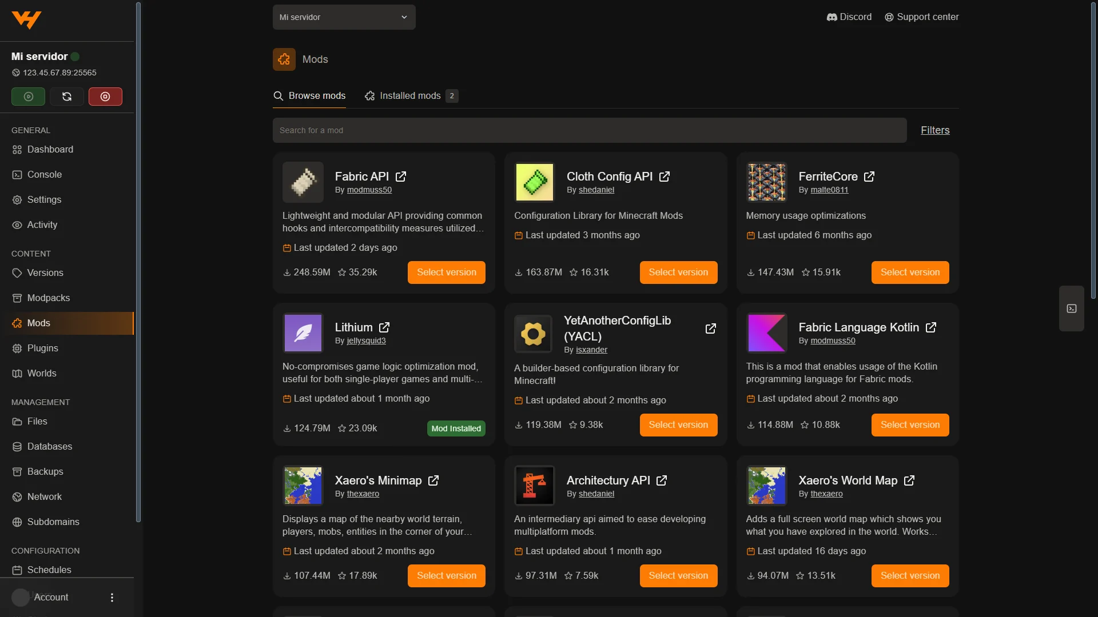Open Subdomains in the sidebar

tap(67, 522)
